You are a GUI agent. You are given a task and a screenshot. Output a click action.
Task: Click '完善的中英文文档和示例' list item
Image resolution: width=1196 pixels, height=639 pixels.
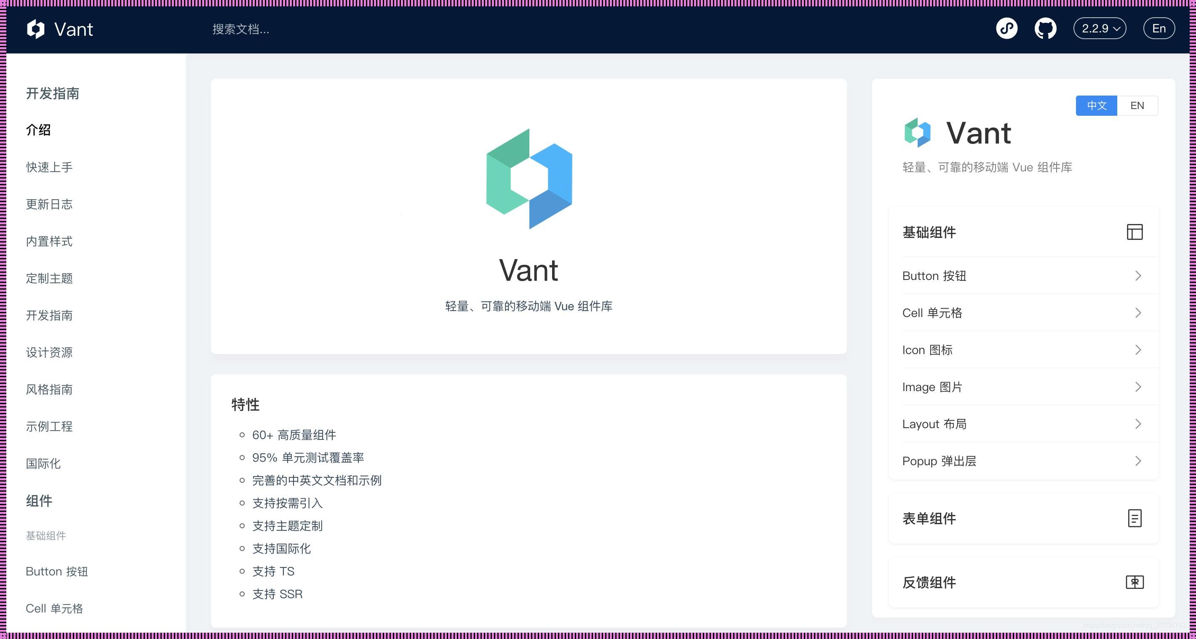click(x=317, y=481)
